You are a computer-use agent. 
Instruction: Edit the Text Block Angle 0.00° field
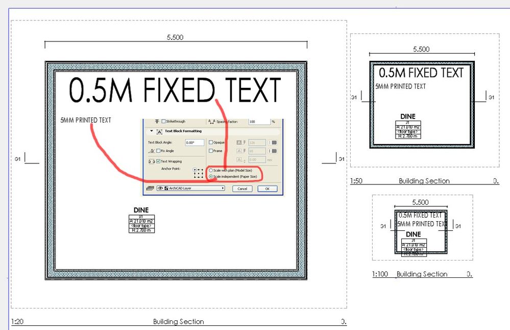pyautogui.click(x=195, y=143)
